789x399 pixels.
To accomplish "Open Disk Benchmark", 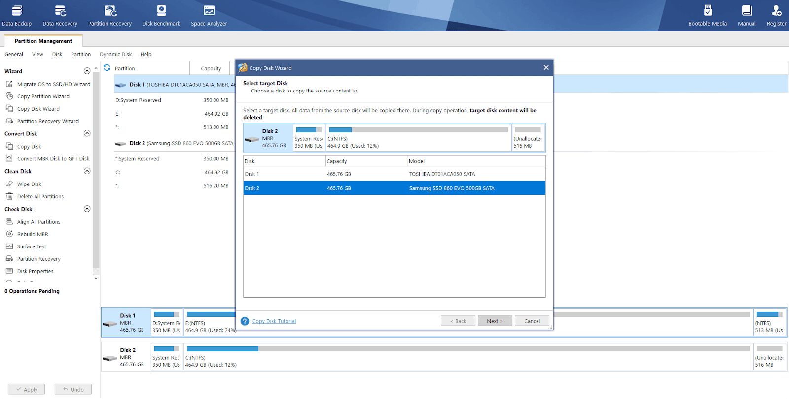I will (x=161, y=16).
